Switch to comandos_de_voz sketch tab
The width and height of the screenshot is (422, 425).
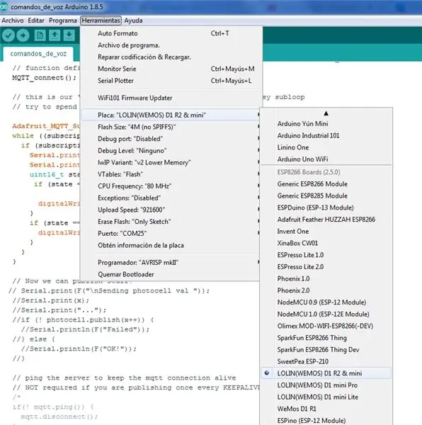point(38,54)
